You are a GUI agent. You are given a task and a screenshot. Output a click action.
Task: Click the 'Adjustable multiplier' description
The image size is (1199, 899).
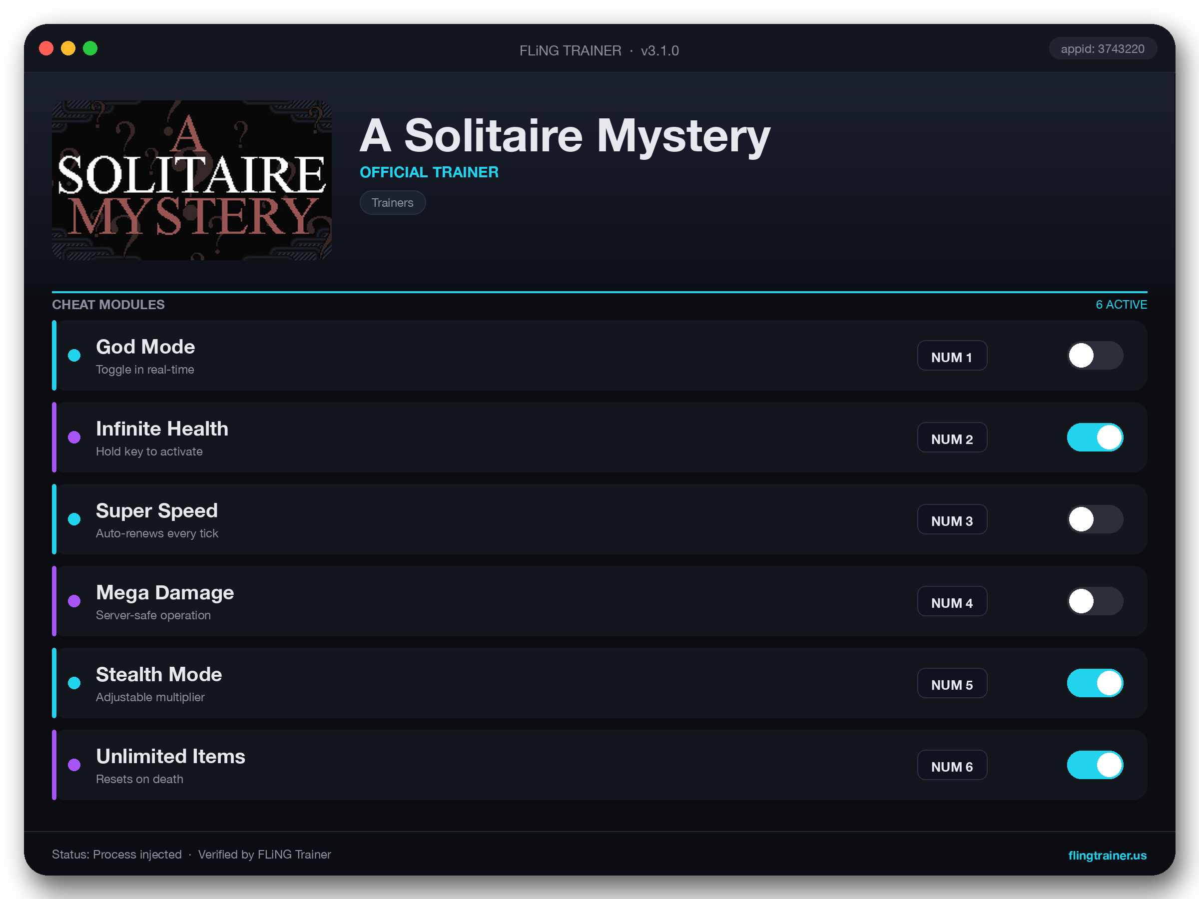click(x=150, y=697)
